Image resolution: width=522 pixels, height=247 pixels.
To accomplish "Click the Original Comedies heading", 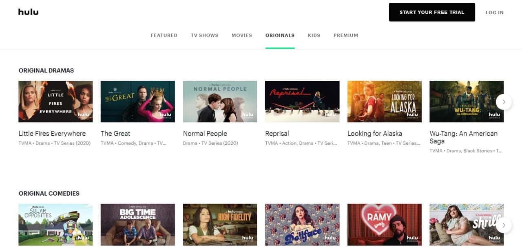I will point(49,194).
